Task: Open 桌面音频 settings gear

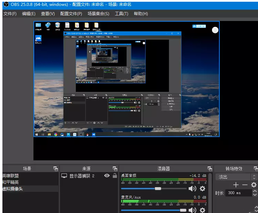Action: click(x=202, y=189)
